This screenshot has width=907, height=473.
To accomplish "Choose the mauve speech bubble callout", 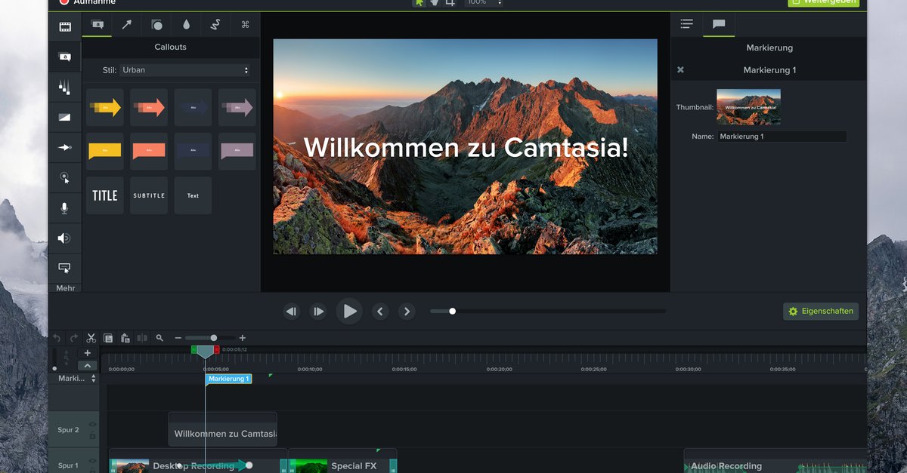I will click(x=237, y=151).
